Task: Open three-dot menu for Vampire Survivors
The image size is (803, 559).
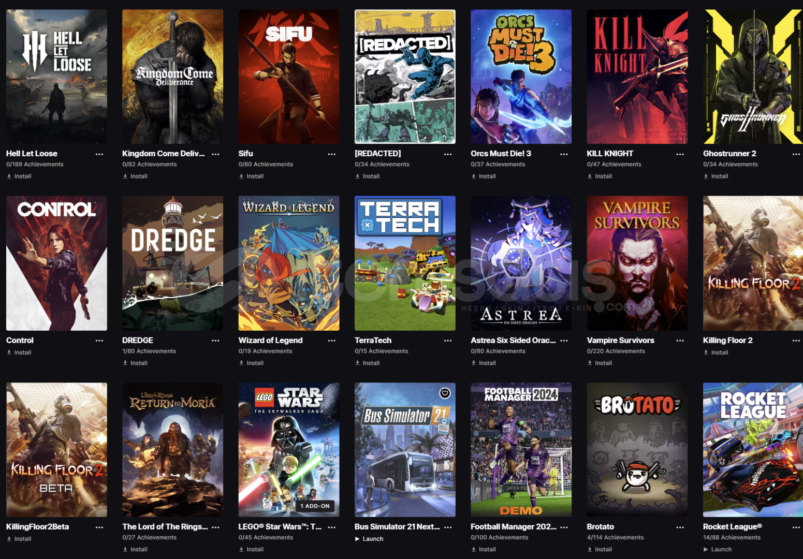Action: [x=680, y=341]
